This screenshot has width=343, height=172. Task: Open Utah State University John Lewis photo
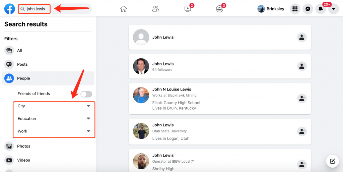[141, 131]
